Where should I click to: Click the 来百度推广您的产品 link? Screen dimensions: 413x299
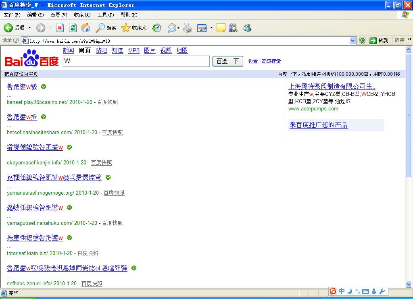(x=319, y=125)
